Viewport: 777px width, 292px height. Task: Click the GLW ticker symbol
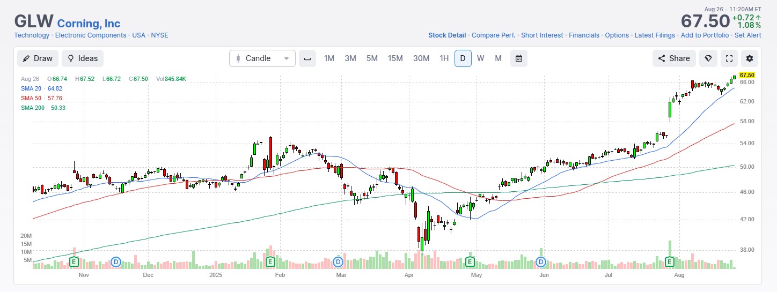click(34, 21)
